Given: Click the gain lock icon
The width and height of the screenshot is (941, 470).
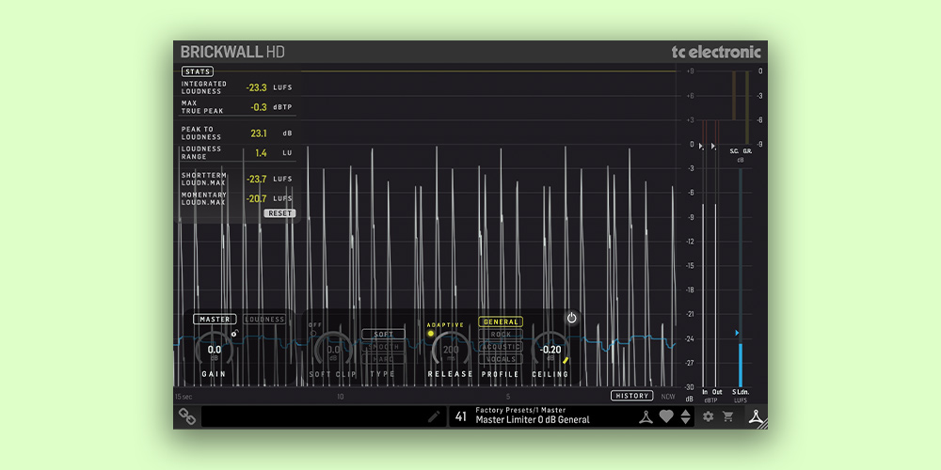Looking at the screenshot, I should click(233, 333).
